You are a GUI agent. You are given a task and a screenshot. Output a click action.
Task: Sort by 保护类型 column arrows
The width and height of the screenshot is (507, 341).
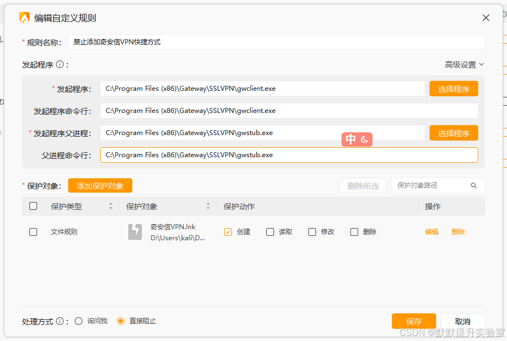tap(111, 206)
